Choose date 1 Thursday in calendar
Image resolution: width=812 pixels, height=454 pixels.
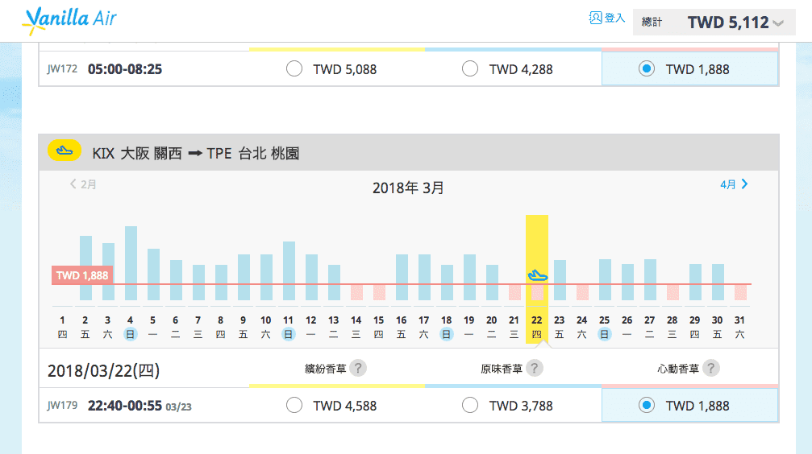62,327
